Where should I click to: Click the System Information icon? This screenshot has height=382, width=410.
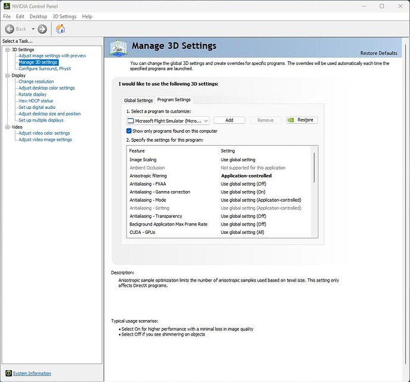(8, 373)
